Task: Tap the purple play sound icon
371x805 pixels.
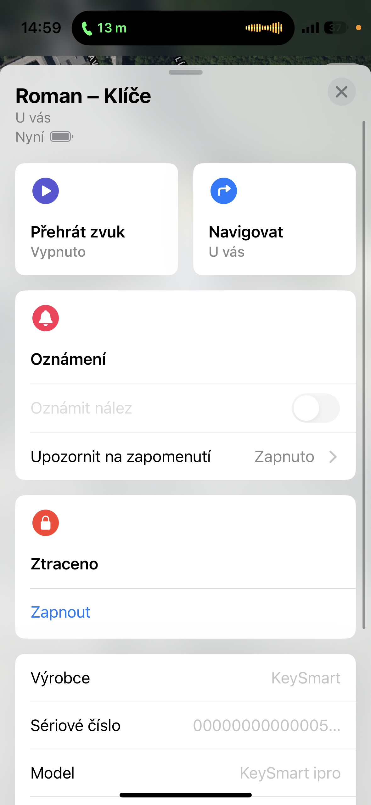Action: [46, 191]
